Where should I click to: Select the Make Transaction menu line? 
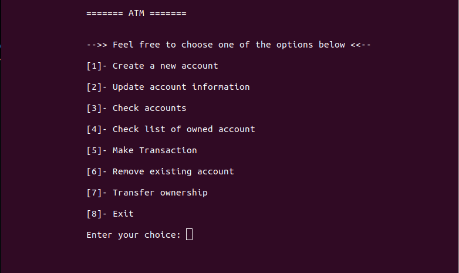pos(141,150)
